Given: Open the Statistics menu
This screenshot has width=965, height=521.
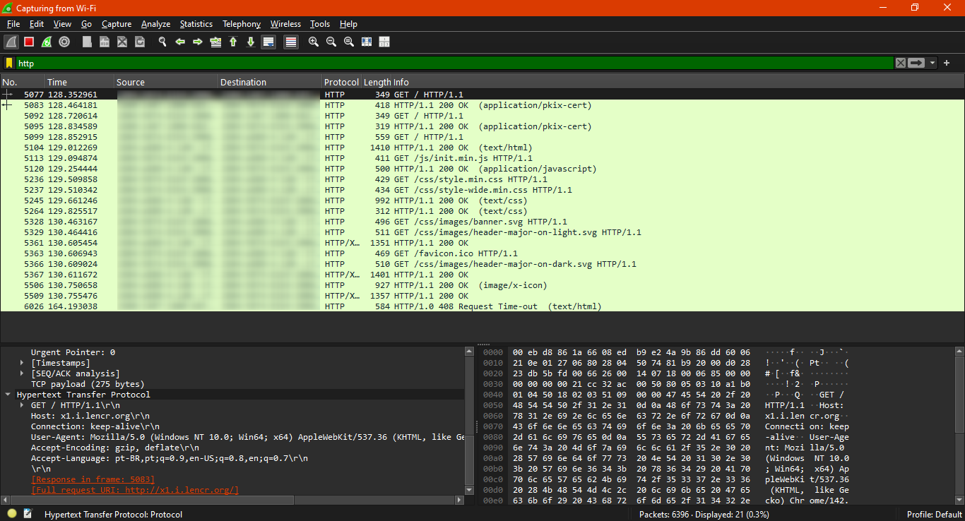Looking at the screenshot, I should (x=196, y=24).
